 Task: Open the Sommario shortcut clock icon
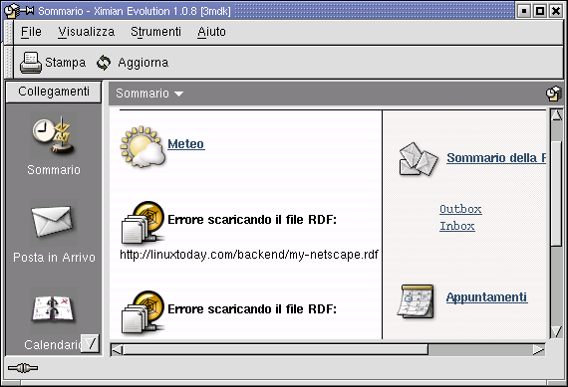click(53, 135)
